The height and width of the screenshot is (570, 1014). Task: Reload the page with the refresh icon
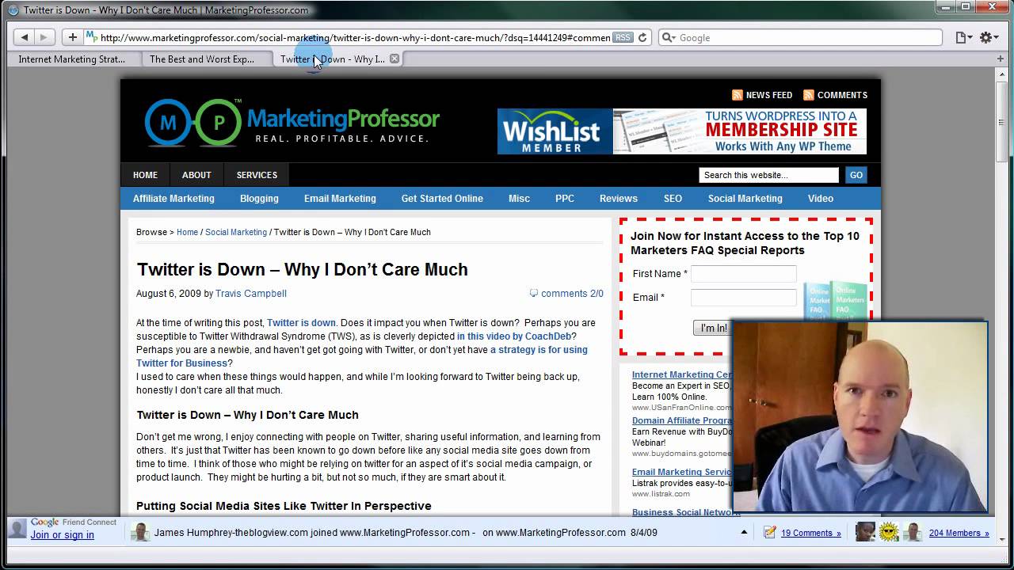pyautogui.click(x=642, y=37)
